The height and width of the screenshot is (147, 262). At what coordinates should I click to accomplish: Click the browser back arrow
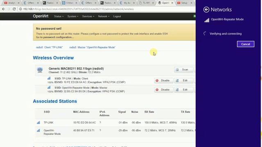[4, 9]
